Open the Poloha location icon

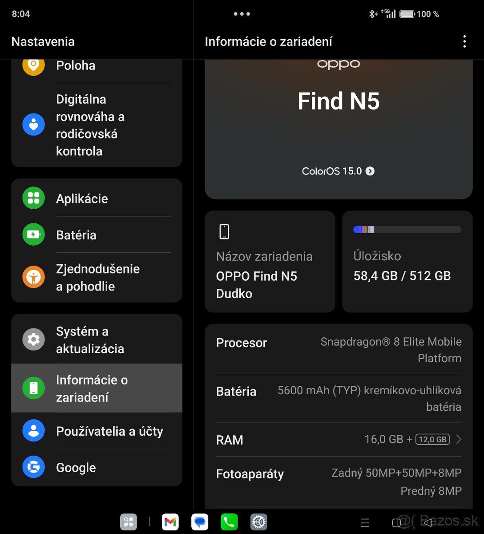click(x=33, y=65)
